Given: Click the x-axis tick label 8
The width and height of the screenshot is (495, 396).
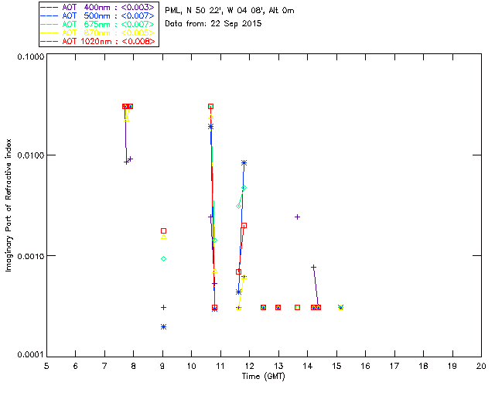Looking at the screenshot, I should (x=133, y=366).
